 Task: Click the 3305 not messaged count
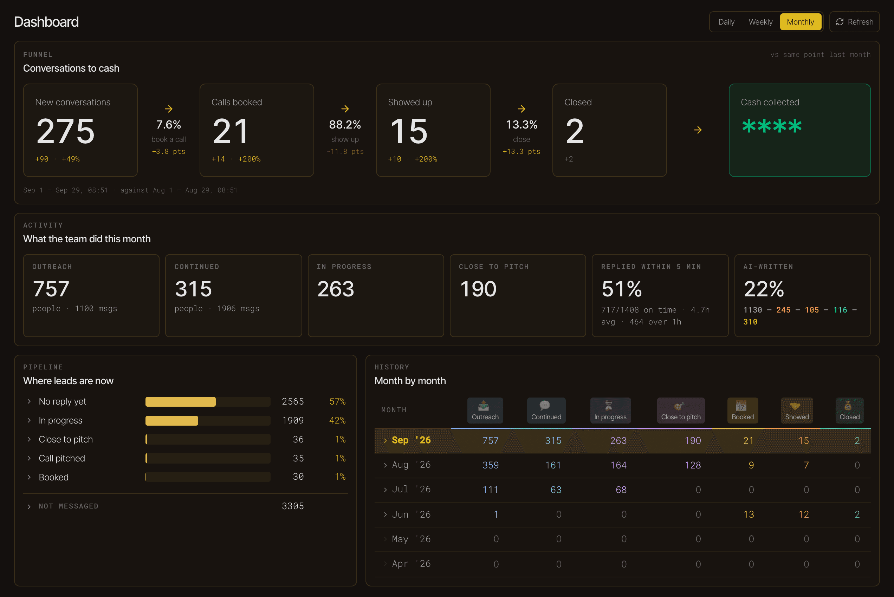[x=293, y=506]
